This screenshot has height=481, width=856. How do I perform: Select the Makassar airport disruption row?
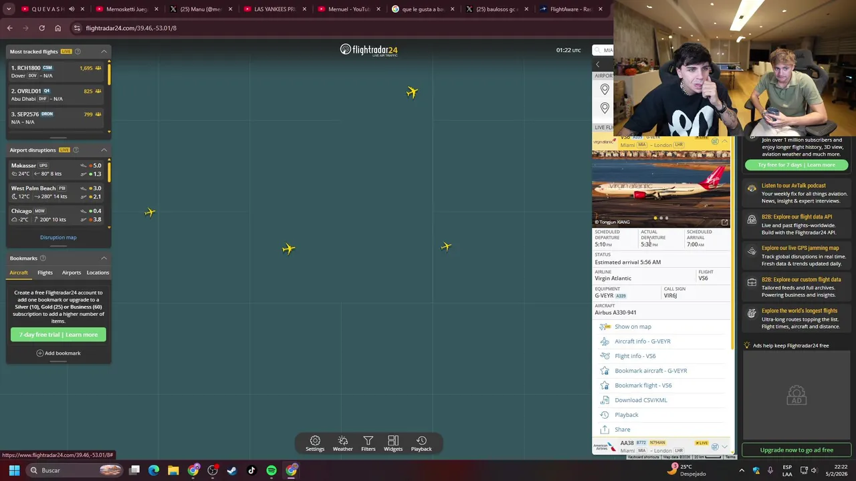pos(58,170)
